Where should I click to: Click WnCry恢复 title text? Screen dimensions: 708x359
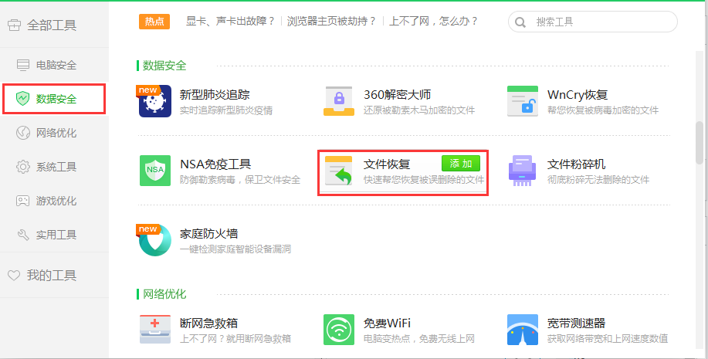[578, 95]
